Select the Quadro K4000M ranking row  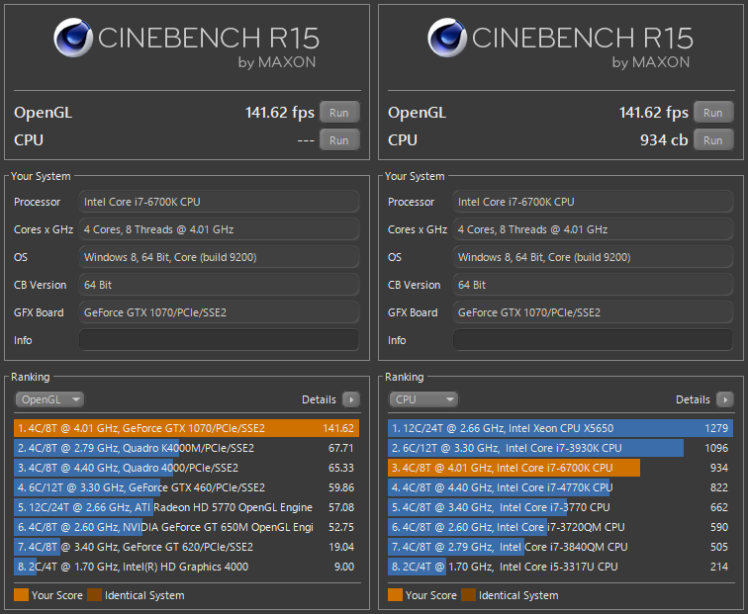tap(187, 448)
